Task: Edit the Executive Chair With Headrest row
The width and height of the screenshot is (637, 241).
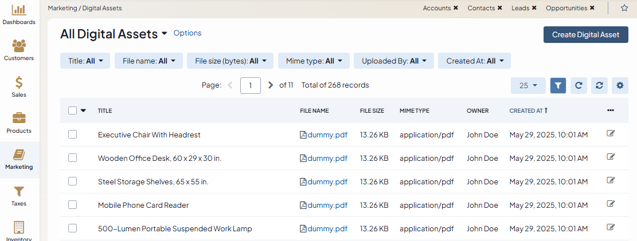Action: click(x=611, y=134)
